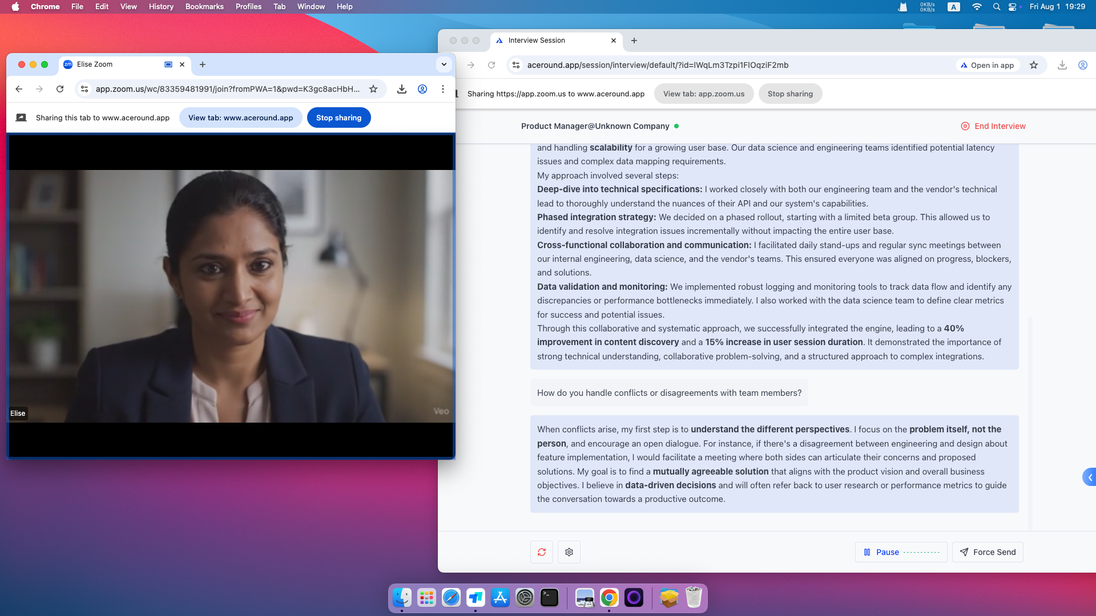Click site info icon for aceround.app URL
This screenshot has height=616, width=1096.
coord(516,65)
